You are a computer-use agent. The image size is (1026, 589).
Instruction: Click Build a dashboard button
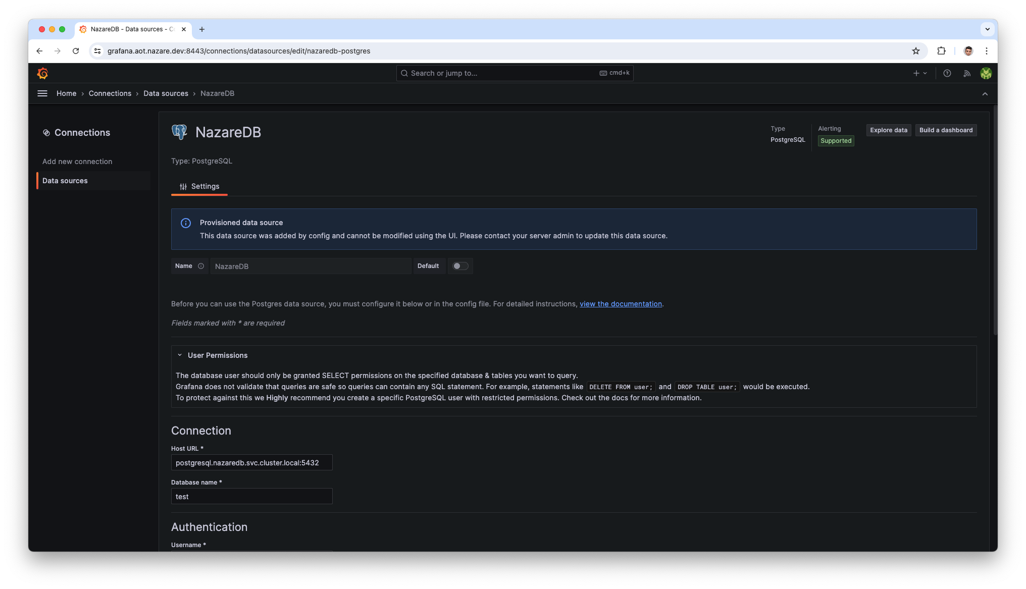(x=946, y=130)
